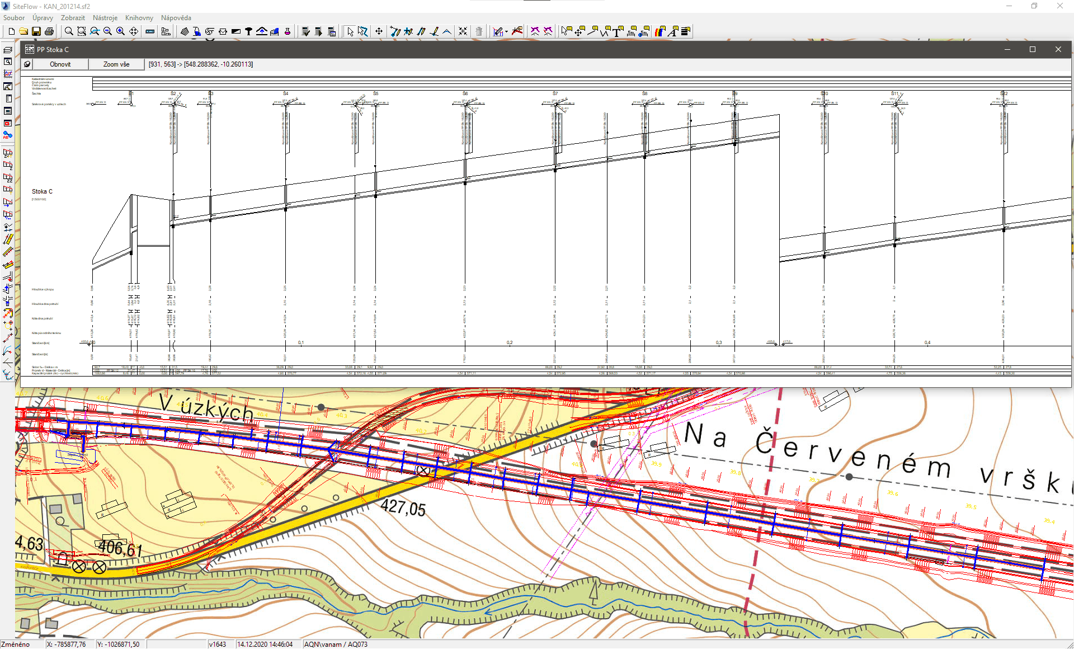1074x649 pixels.
Task: Click the colored stripes annotation icon
Action: point(660,31)
